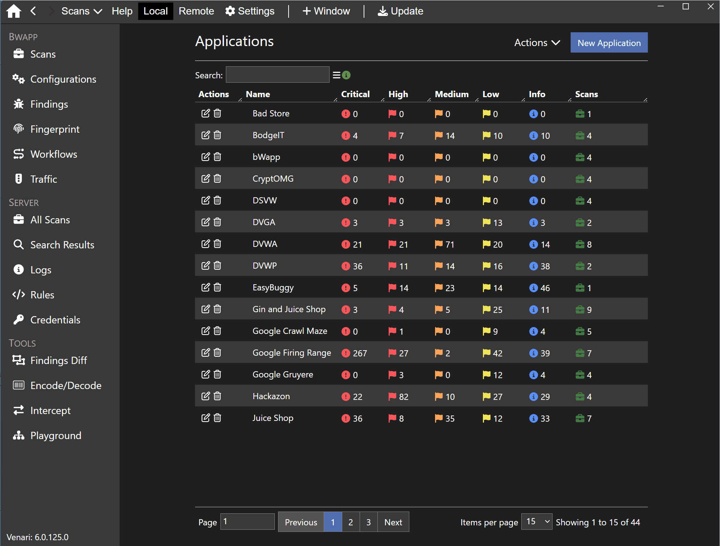The image size is (720, 546).
Task: Open the Playground tool in sidebar
Action: click(x=55, y=435)
